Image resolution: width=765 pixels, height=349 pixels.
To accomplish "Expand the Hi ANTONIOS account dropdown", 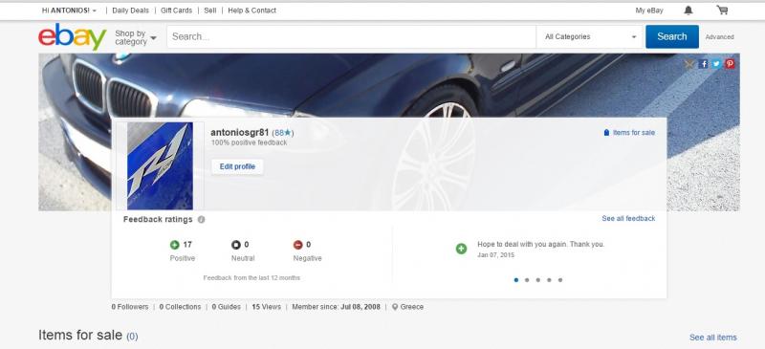I will pyautogui.click(x=69, y=11).
